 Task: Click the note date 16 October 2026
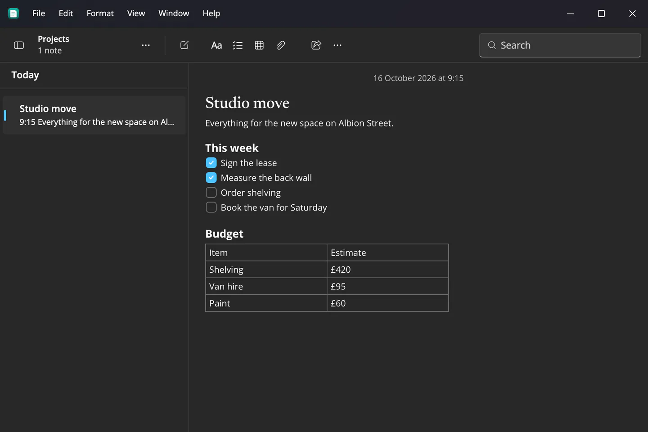pyautogui.click(x=418, y=78)
